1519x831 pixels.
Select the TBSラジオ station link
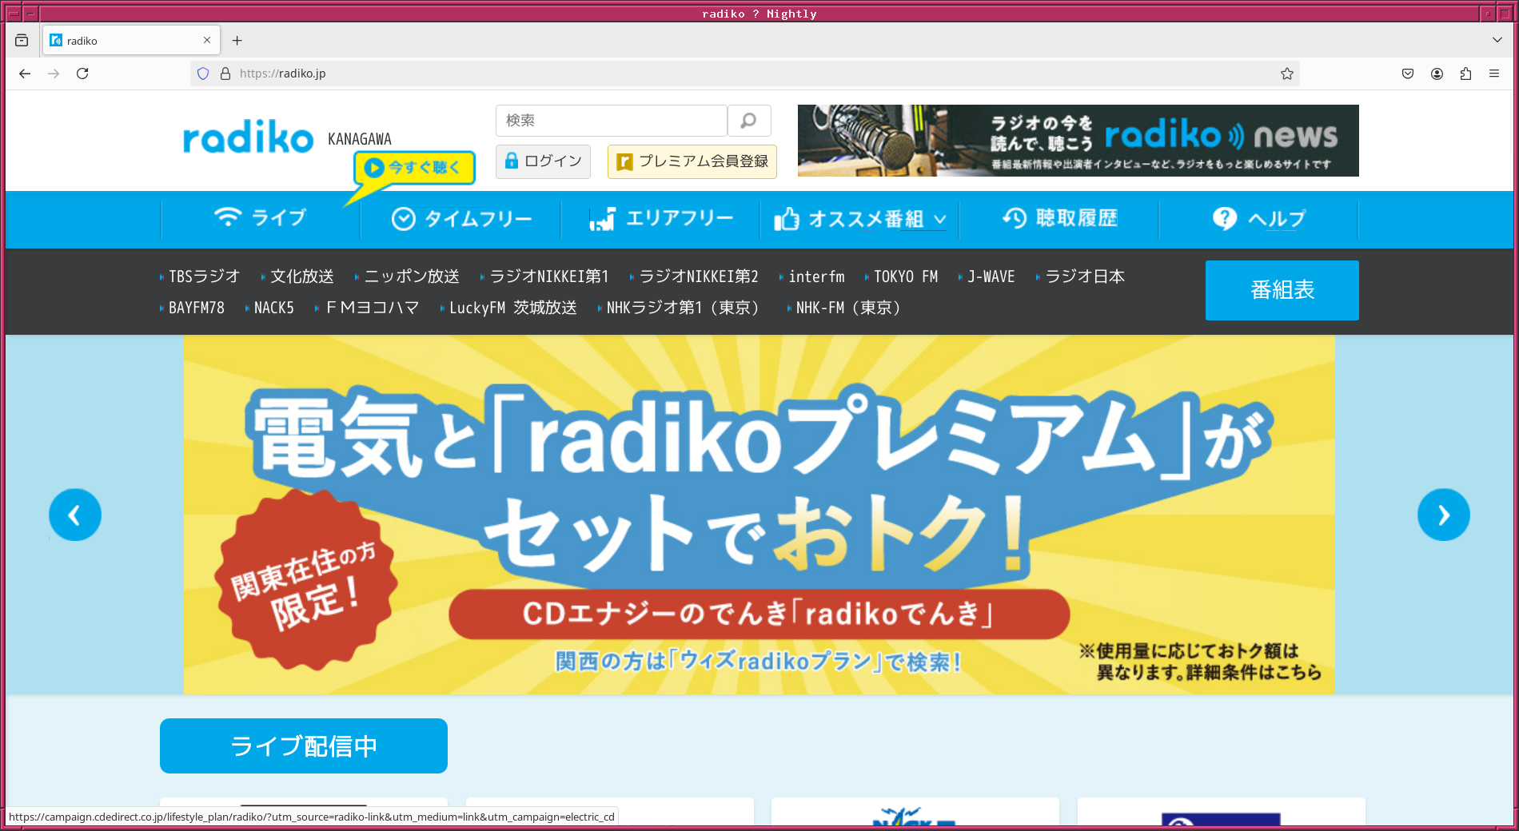203,276
